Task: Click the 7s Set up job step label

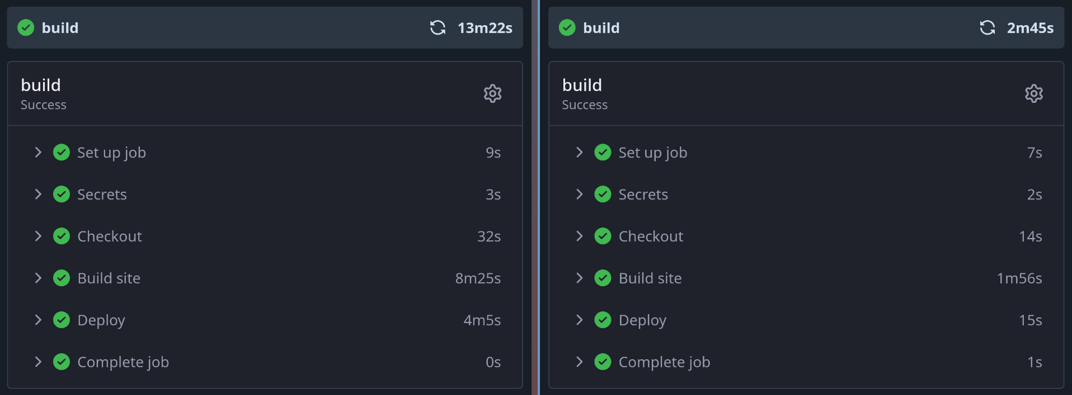Action: pyautogui.click(x=652, y=153)
